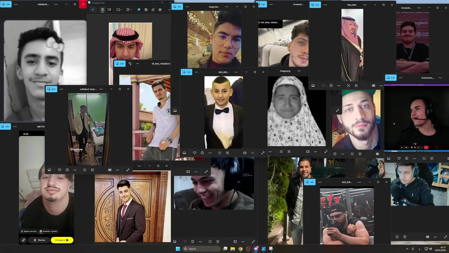This screenshot has width=449, height=253.
Task: Open snipping shape mode dropdown in Snipping Tool
Action: [x=119, y=9]
